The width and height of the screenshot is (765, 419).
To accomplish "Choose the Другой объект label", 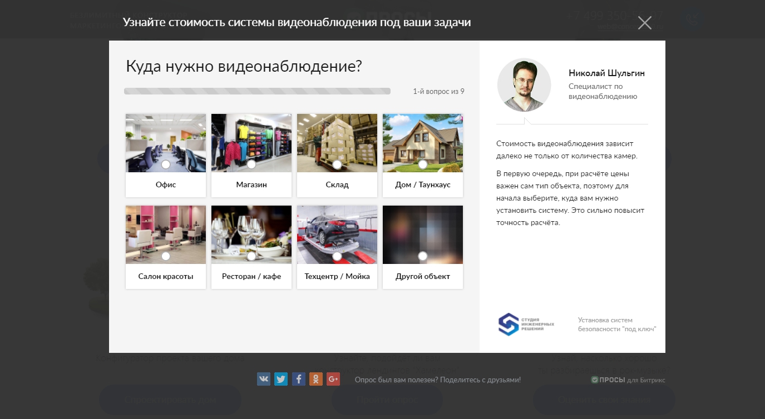I will (x=423, y=276).
